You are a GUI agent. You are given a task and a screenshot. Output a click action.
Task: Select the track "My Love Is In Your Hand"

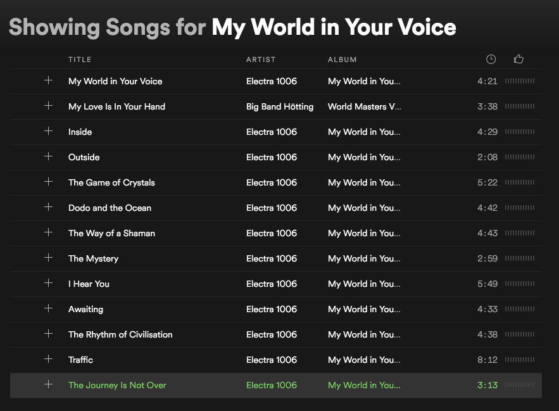(x=116, y=106)
